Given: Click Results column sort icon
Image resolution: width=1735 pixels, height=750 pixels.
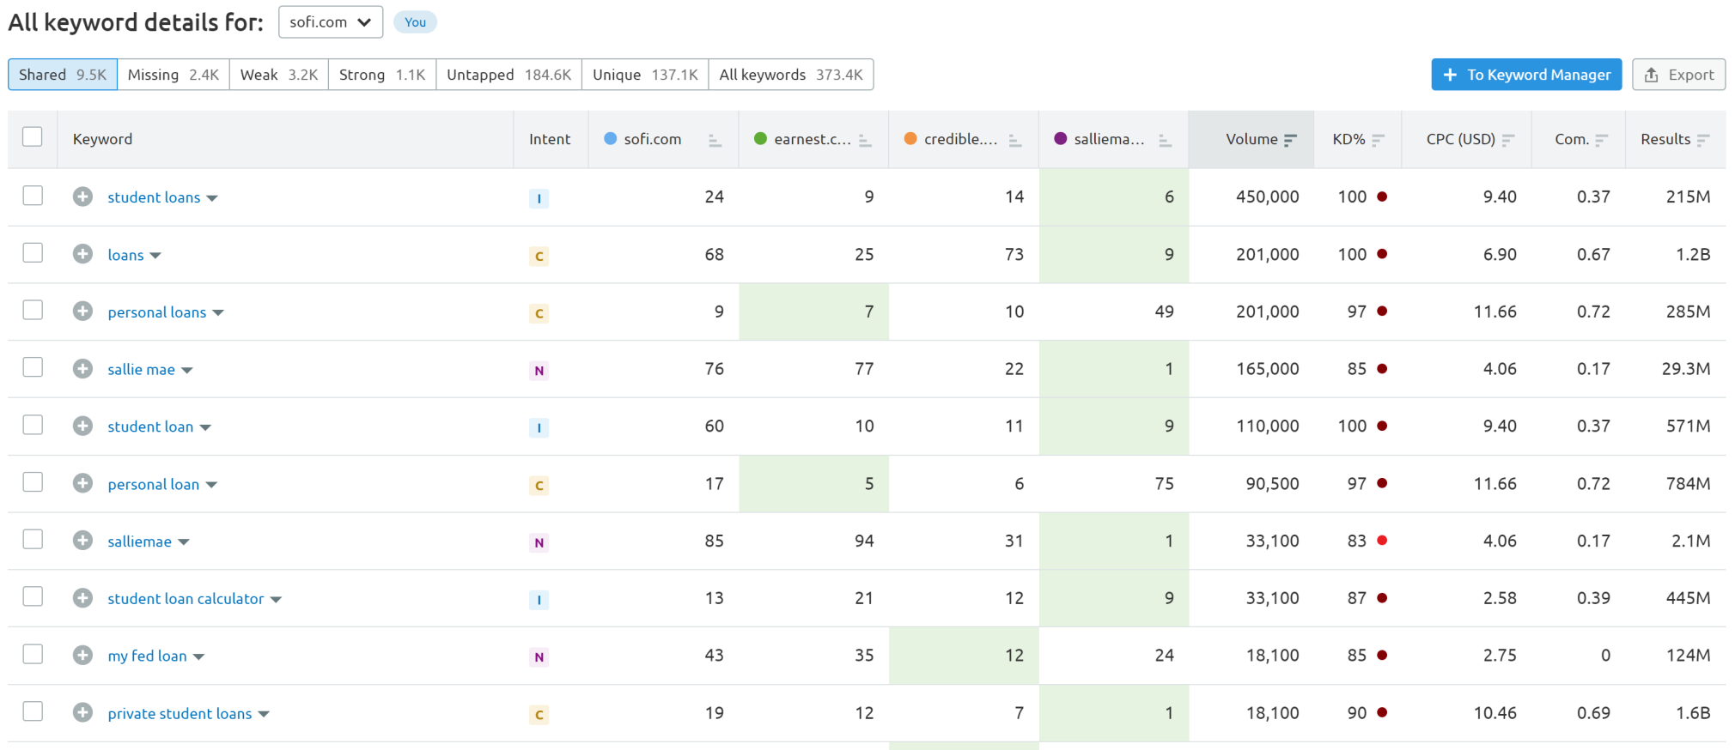Looking at the screenshot, I should 1703,140.
